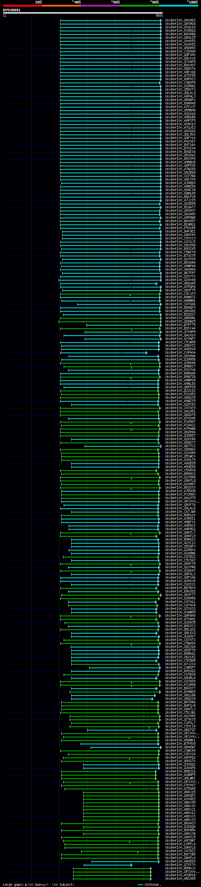Select label UniRef100_O82598
The height and width of the screenshot is (887, 201).
click(x=180, y=245)
